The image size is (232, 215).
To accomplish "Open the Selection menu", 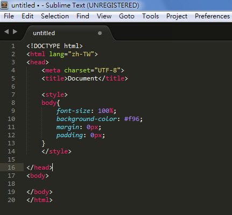I will tap(55, 16).
